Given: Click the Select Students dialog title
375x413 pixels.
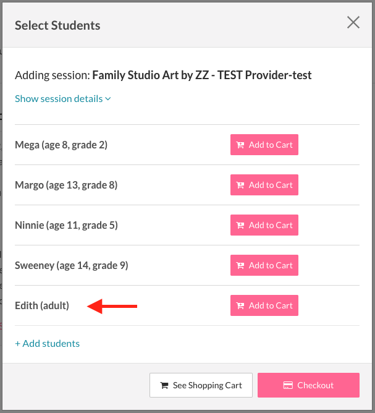Looking at the screenshot, I should click(x=57, y=25).
